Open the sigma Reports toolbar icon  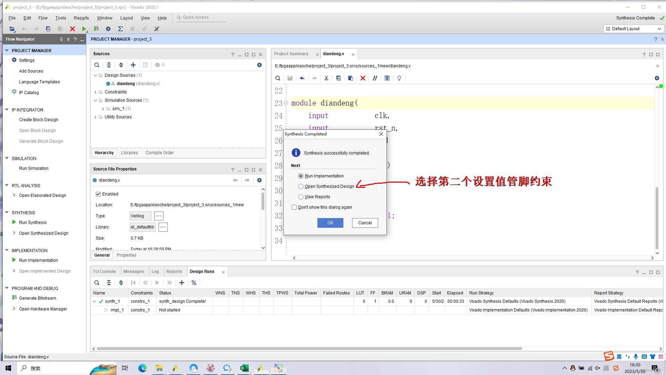(120, 29)
